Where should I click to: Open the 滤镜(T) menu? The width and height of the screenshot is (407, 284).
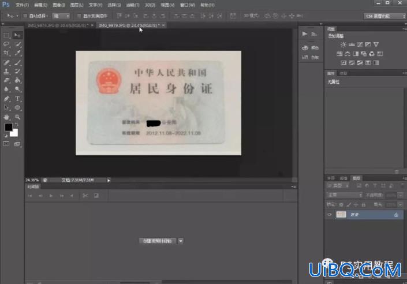133,5
